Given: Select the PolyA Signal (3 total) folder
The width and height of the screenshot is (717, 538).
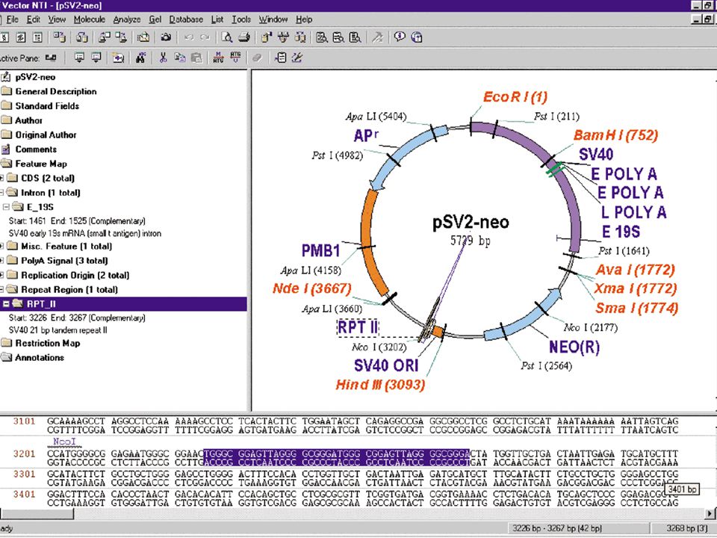Looking at the screenshot, I should [64, 261].
